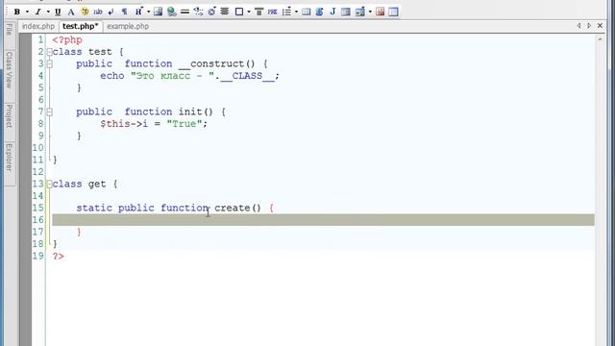This screenshot has height=346, width=615.
Task: Center text with the align-center icon
Action: coord(225,12)
